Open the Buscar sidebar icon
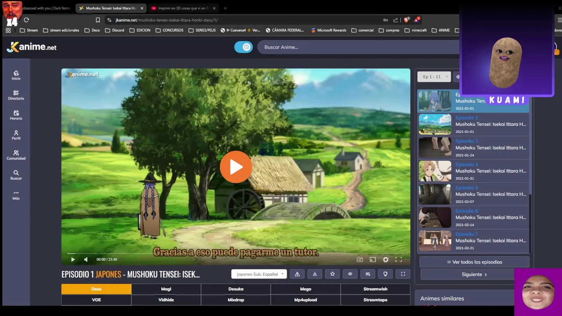The width and height of the screenshot is (562, 316). click(16, 175)
